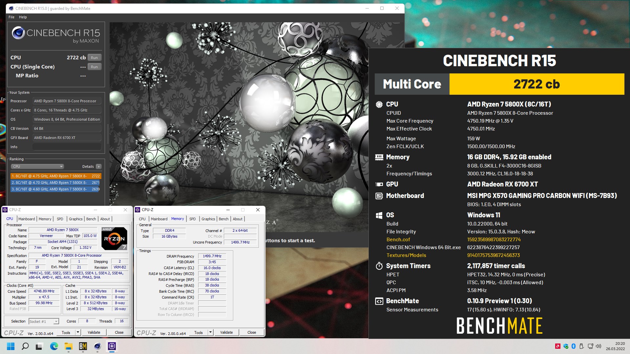Viewport: 630px width, 354px height.
Task: Close the right CPU-Z window via X
Action: (x=258, y=210)
